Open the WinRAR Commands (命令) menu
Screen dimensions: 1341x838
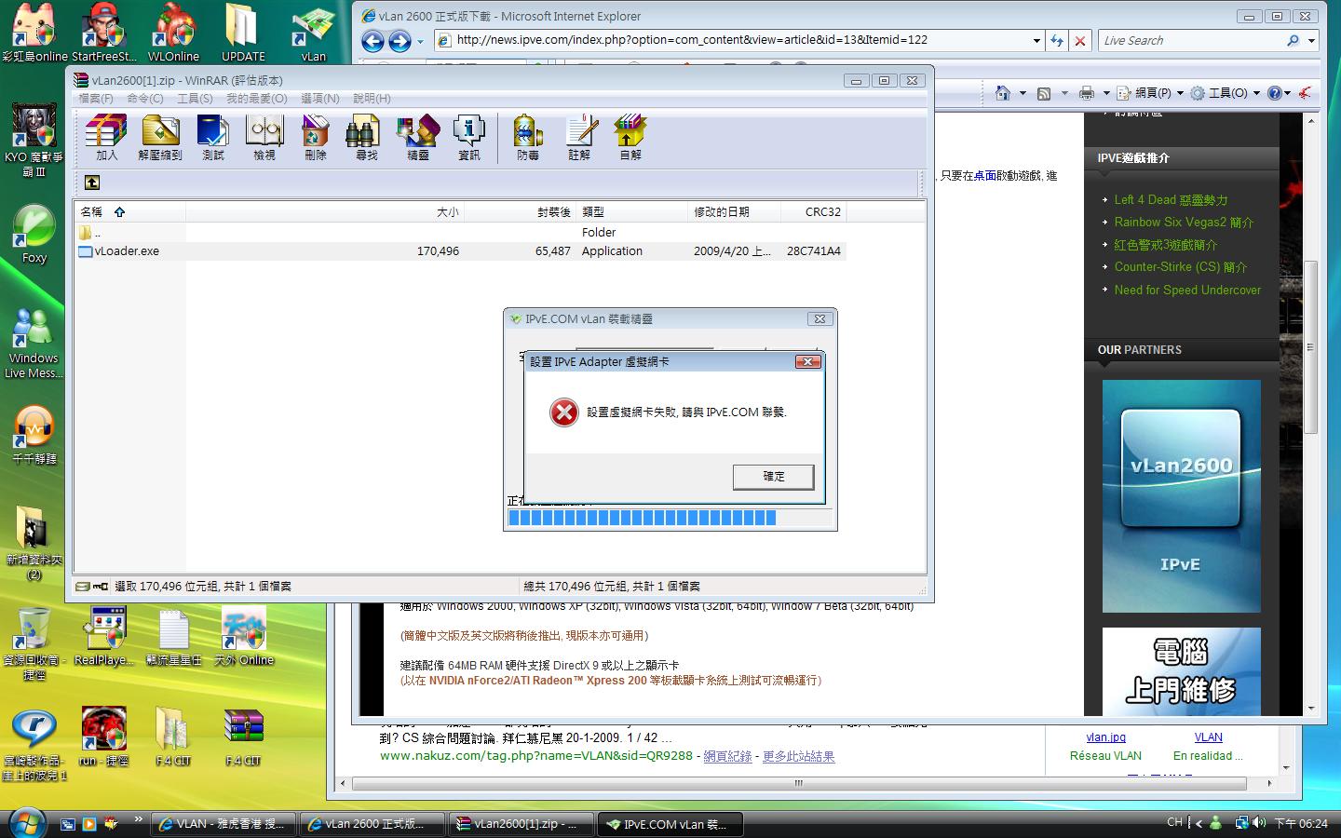click(x=145, y=99)
